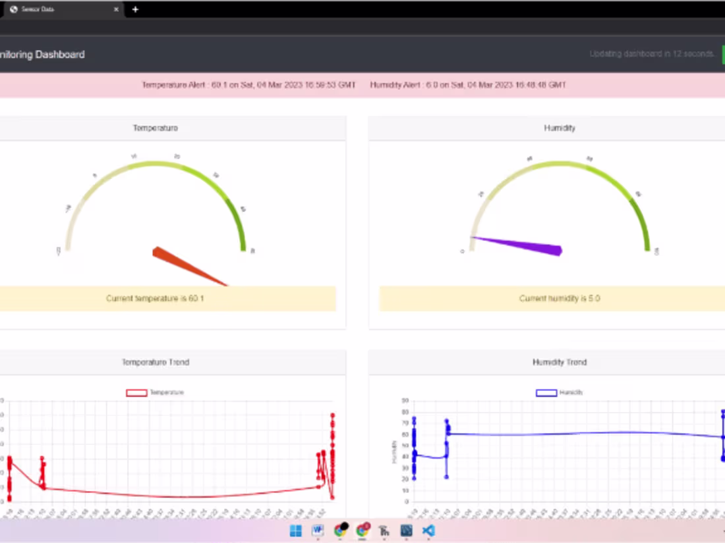Click "Current humidity is 5.0" banner

point(552,298)
